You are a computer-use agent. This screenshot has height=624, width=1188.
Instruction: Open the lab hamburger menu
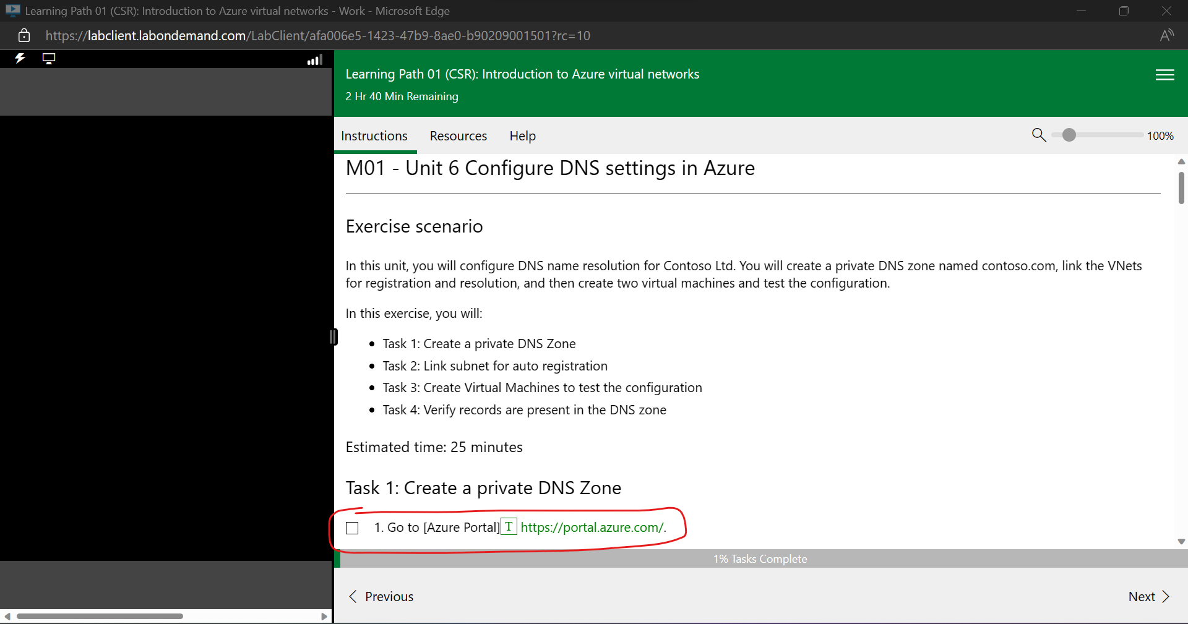pos(1165,75)
